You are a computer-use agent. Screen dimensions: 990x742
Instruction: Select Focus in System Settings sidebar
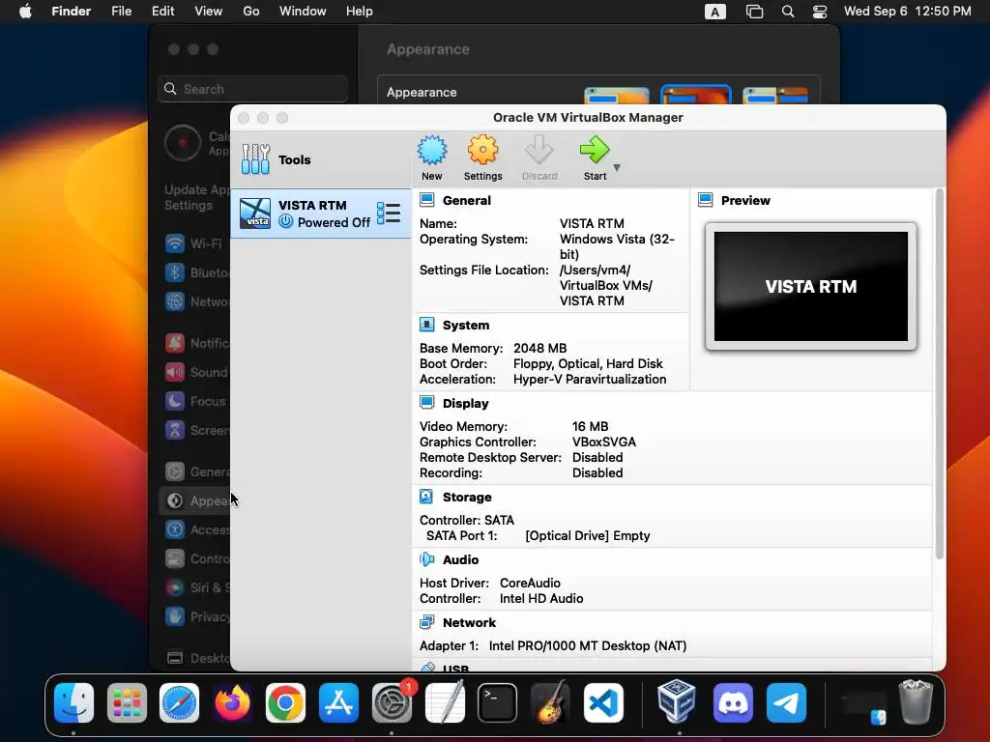(x=194, y=401)
